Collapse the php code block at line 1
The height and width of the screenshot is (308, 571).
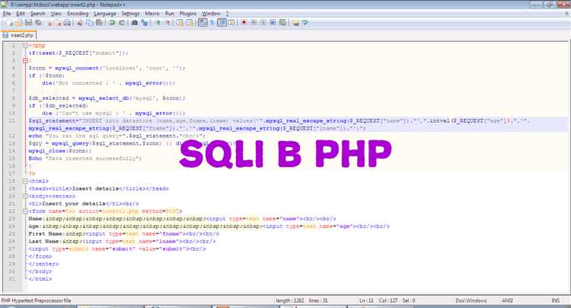click(x=24, y=46)
